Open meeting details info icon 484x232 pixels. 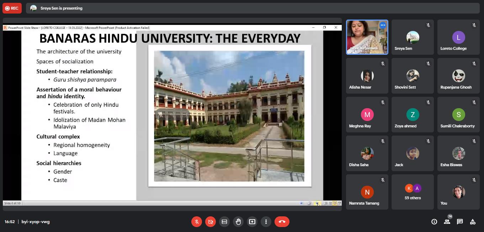pos(434,222)
